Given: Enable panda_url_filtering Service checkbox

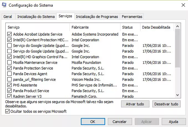Looking at the screenshot, I should coord(9,79).
